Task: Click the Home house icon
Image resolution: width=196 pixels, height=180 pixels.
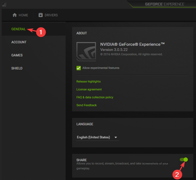Action: [15, 15]
